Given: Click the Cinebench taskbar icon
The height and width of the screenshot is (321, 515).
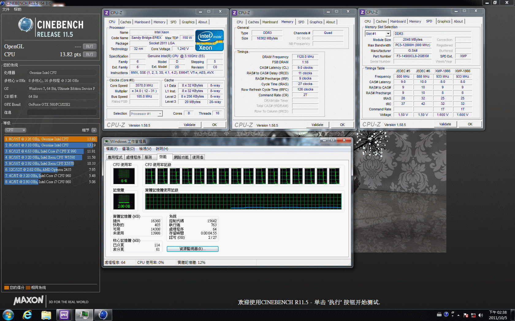Looking at the screenshot, I should point(103,315).
